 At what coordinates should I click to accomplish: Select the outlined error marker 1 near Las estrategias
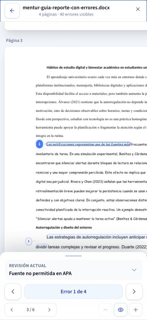(x=29, y=242)
